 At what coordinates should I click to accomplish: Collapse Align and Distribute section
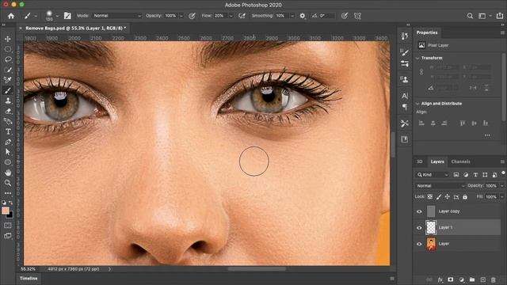pos(417,104)
